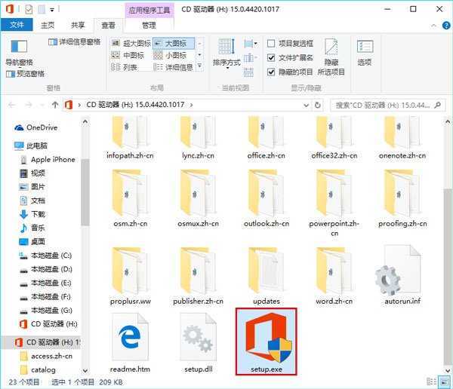Expand the layout gallery more arrow
453x389 pixels.
coord(199,66)
